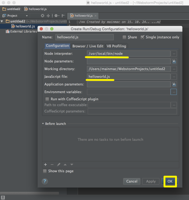Move Before launch task down arrow

[72, 165]
